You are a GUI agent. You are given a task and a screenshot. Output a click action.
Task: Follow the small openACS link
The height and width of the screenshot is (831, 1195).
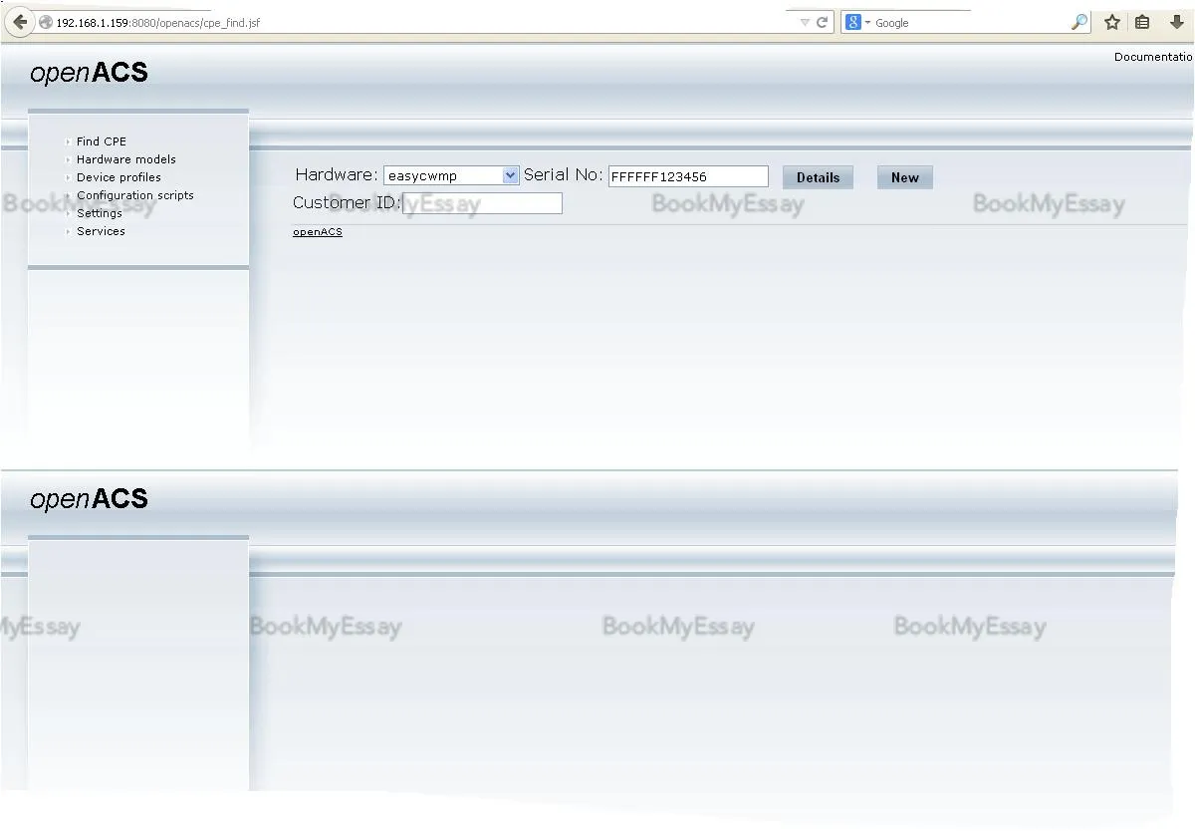[x=317, y=232]
